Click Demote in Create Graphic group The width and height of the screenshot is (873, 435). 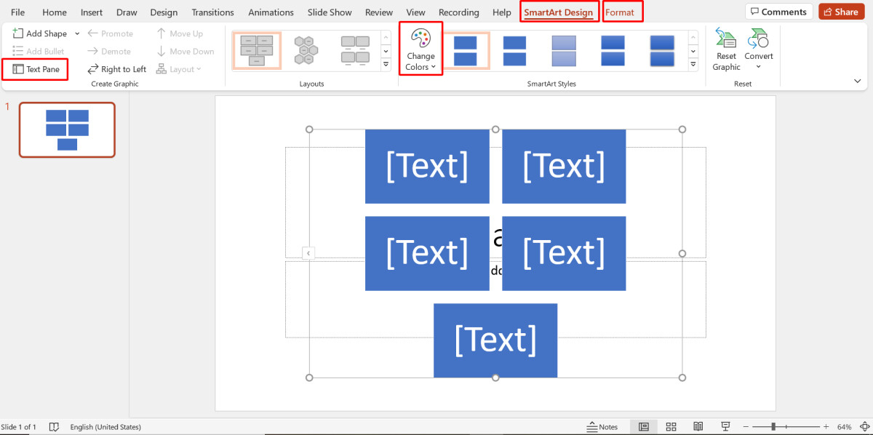click(x=110, y=52)
